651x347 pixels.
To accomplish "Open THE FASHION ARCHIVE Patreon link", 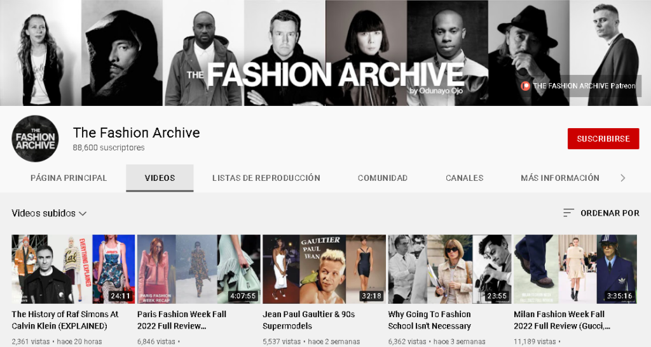I will coord(579,86).
